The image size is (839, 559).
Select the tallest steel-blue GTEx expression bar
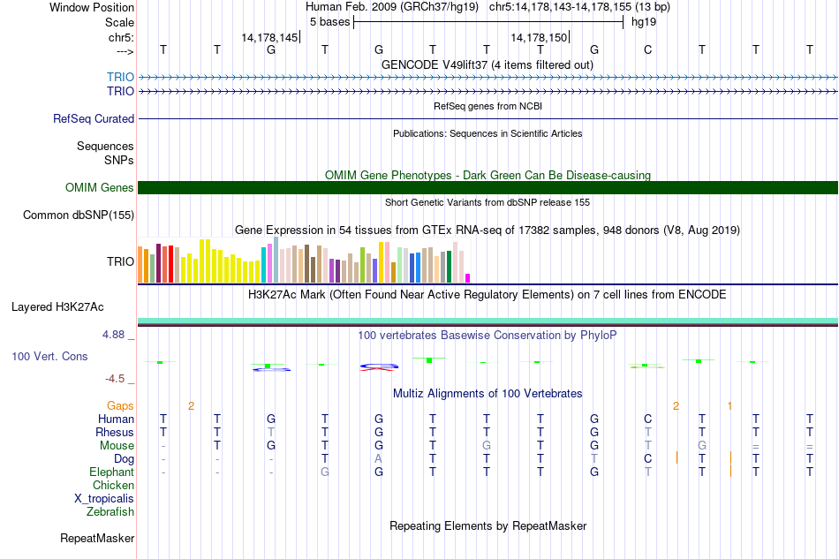pos(276,260)
